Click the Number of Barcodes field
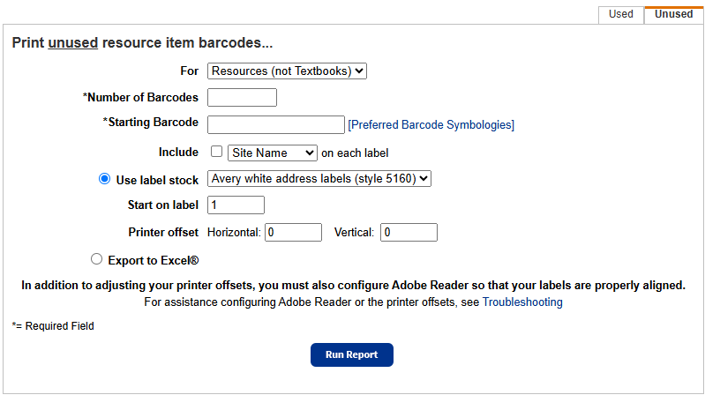 tap(242, 97)
